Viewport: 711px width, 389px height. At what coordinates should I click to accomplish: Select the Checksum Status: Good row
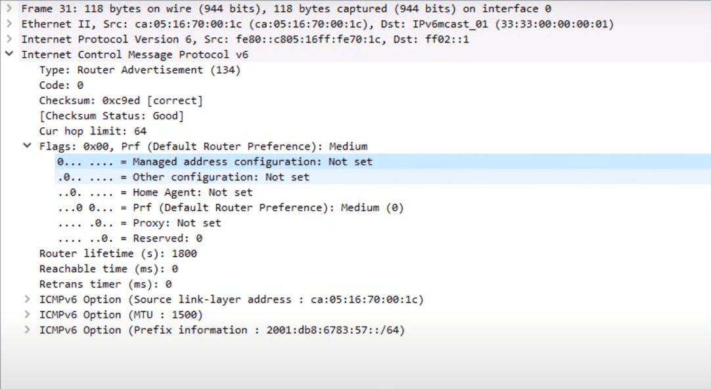click(111, 116)
